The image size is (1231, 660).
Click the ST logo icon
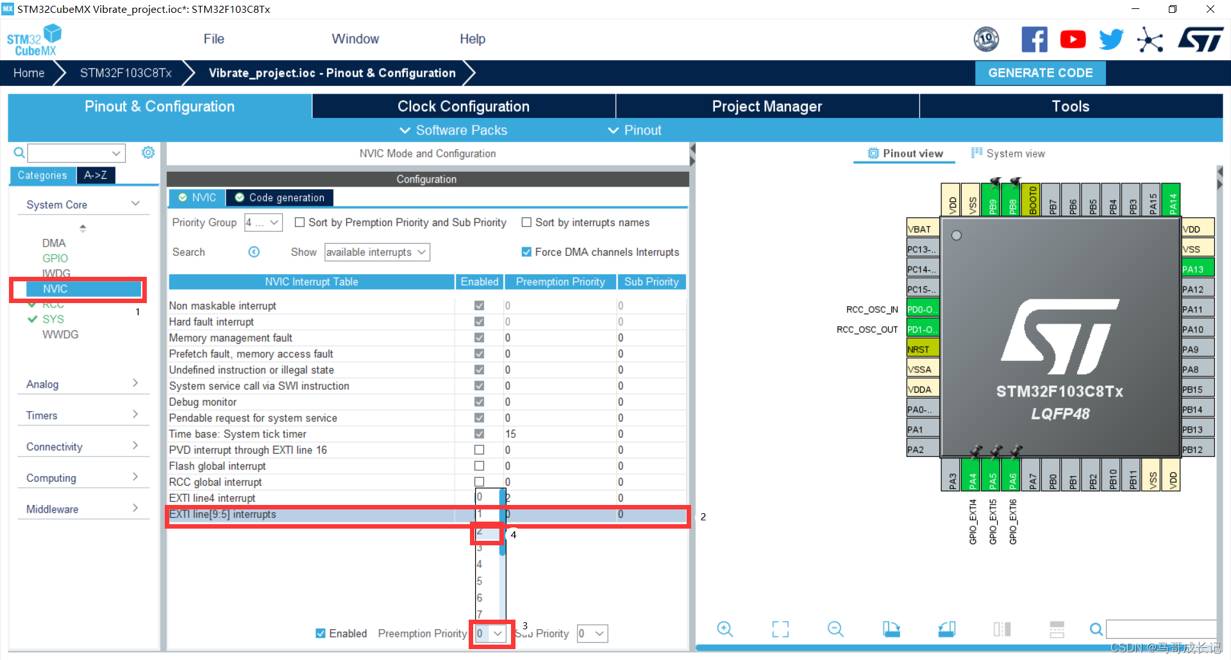[1201, 40]
